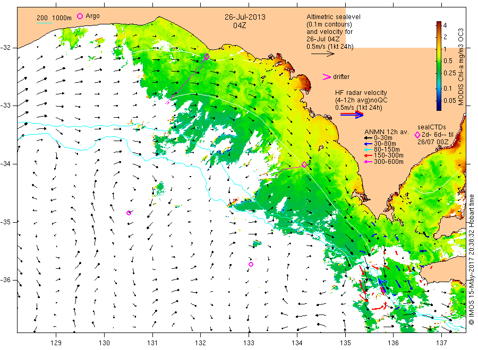Image resolution: width=478 pixels, height=350 pixels.
Task: Click the Argo float marker near 133E, 35.7S
Action: tap(251, 264)
